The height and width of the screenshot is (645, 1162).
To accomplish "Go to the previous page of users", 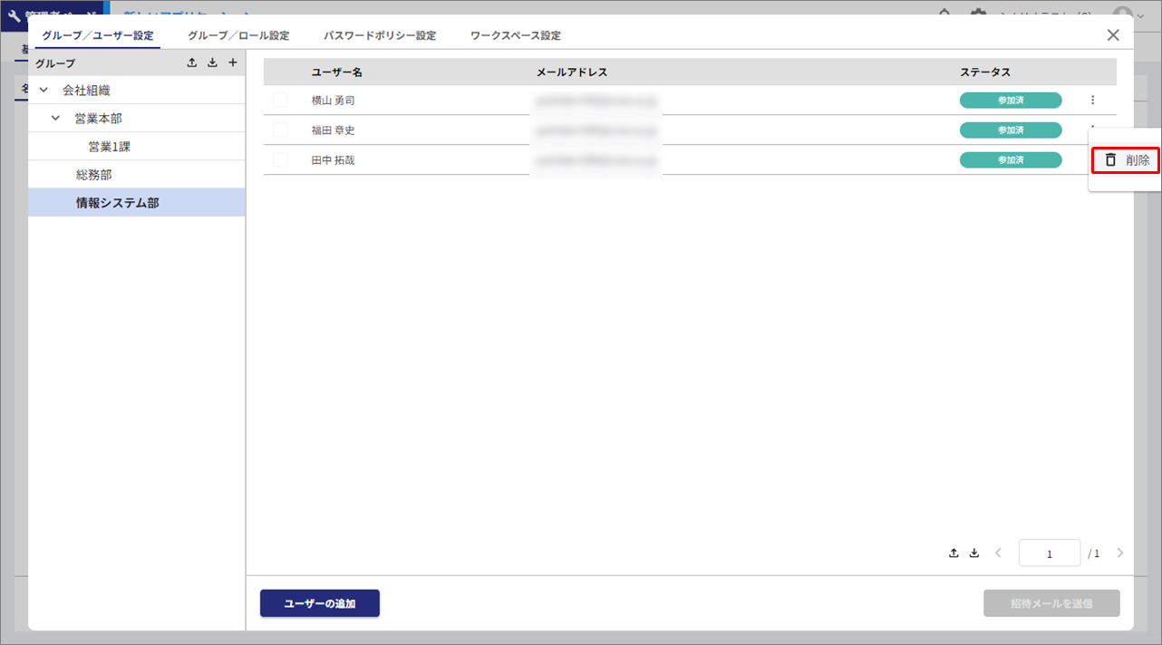I will [998, 553].
